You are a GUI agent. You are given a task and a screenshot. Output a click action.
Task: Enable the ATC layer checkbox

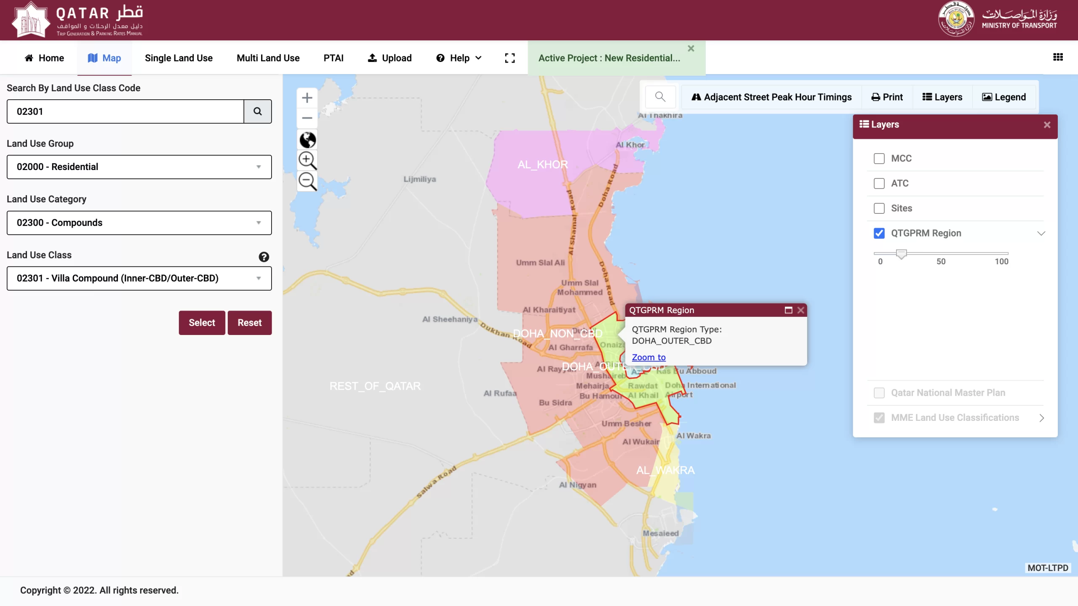(x=879, y=183)
